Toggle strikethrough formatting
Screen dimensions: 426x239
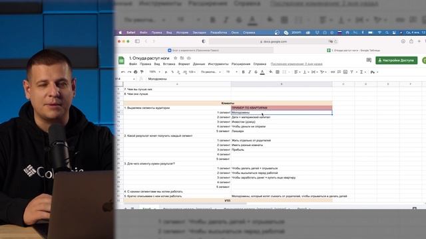[256, 72]
